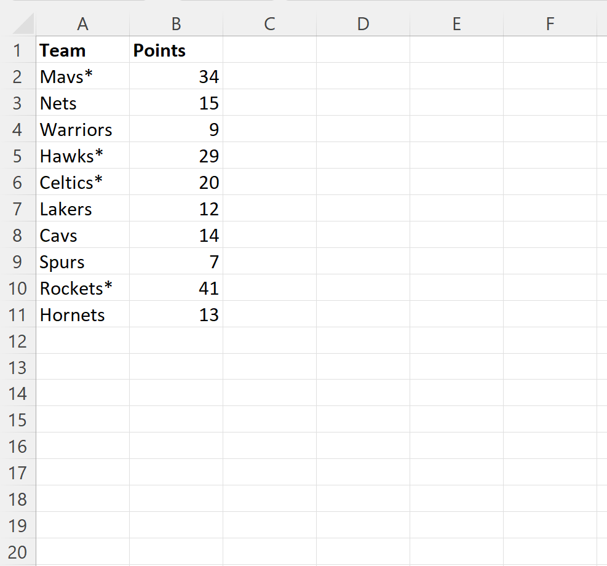
Task: Select row 20 header
Action: click(x=17, y=552)
